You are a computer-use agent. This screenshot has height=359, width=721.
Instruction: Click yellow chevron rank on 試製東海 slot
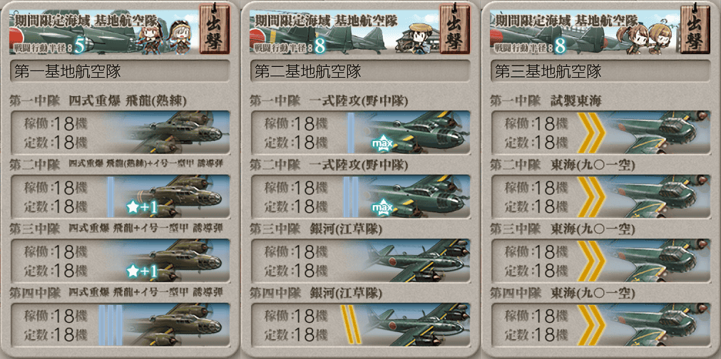pyautogui.click(x=590, y=132)
